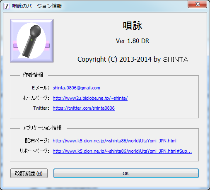
Task: Open the shinta.0806@gmail.com email link
Action: pos(76,88)
